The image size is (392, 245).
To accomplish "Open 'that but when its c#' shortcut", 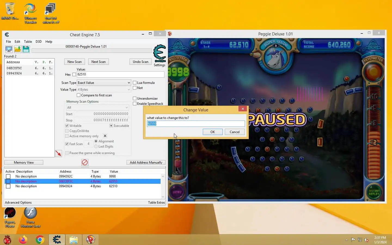I will tap(51, 13).
